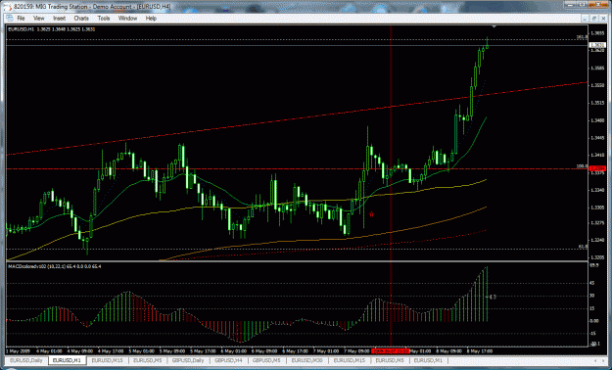The image size is (612, 370).
Task: Click the MACD 0.00 axis level label
Action: (594, 321)
